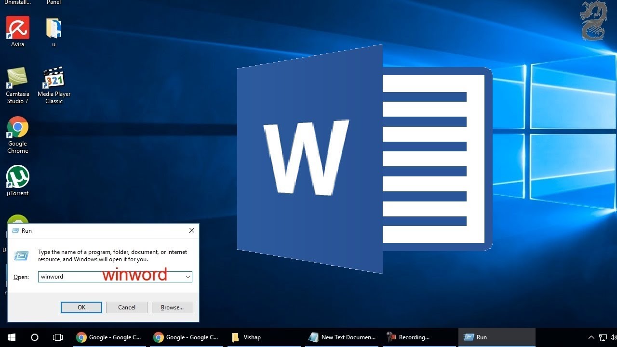This screenshot has width=617, height=347.
Task: Click Browse... in the Run dialog
Action: [x=172, y=307]
